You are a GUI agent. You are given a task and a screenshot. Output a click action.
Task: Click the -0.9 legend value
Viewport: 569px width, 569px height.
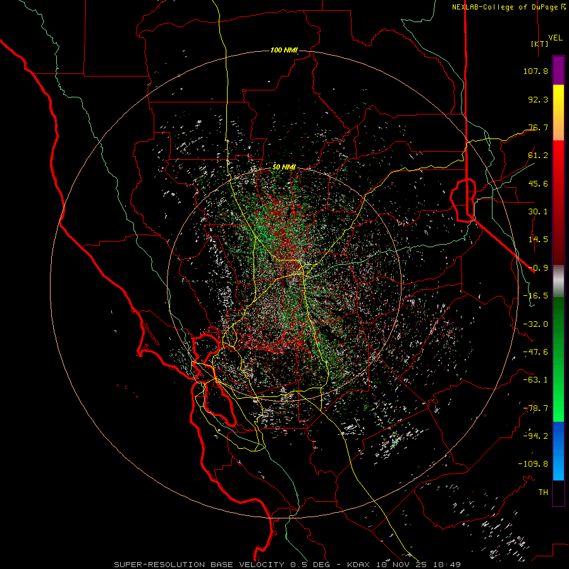(538, 268)
